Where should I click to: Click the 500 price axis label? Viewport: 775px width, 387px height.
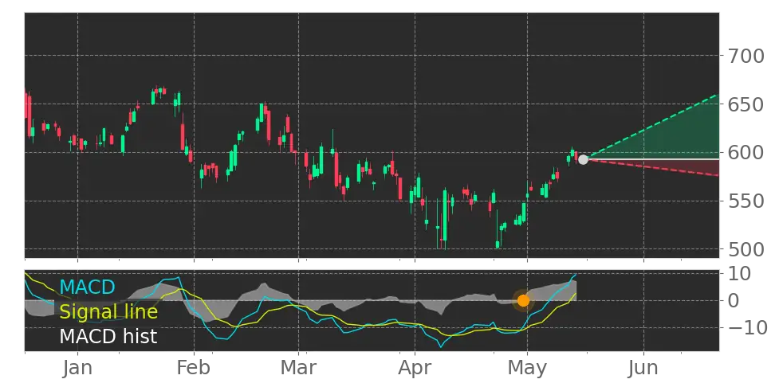click(746, 250)
